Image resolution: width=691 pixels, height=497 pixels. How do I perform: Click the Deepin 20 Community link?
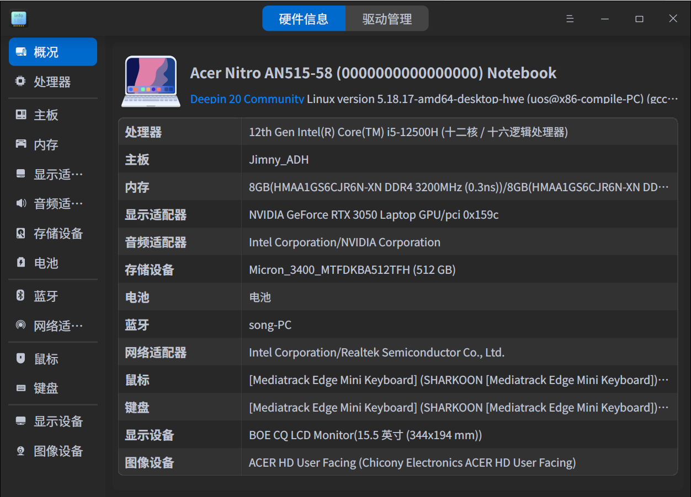246,99
